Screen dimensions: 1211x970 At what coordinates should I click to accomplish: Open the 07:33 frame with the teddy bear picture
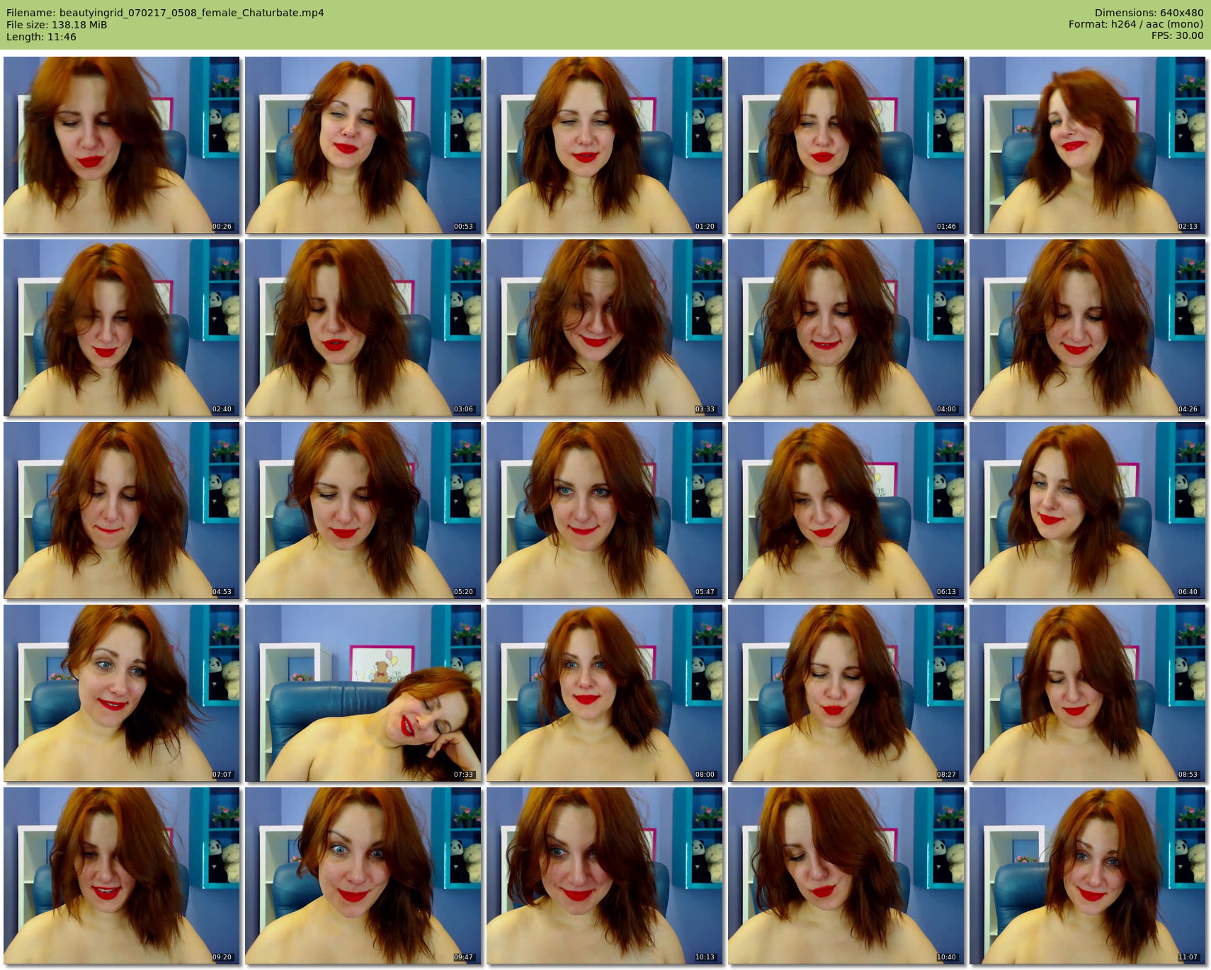click(x=363, y=693)
